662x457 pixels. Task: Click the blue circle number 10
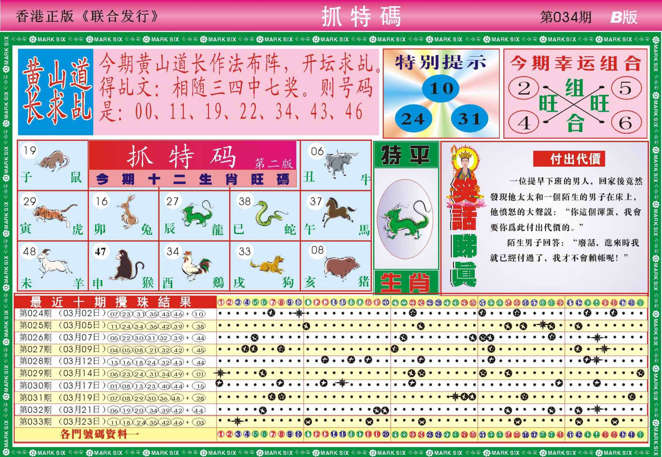[441, 88]
